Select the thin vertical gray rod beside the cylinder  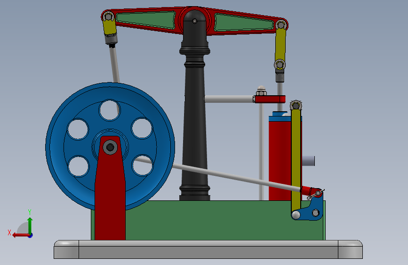point(261,151)
